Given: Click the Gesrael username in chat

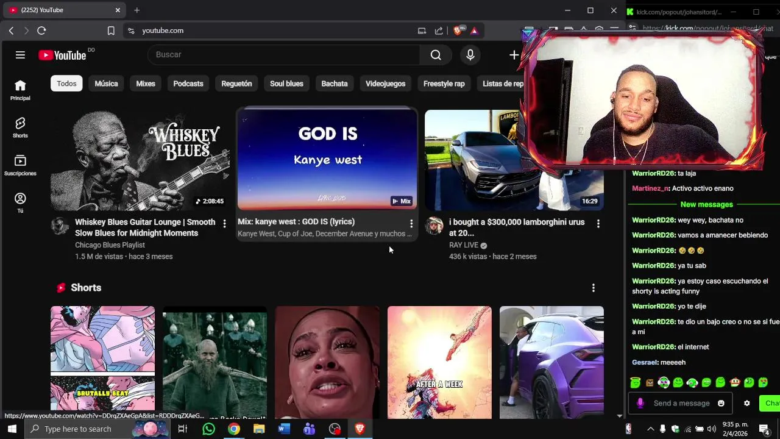Looking at the screenshot, I should click(x=645, y=362).
